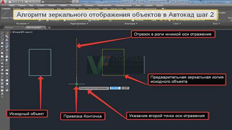Open the Сервис menu
Screen dimensions: 232x130
tap(63, 5)
